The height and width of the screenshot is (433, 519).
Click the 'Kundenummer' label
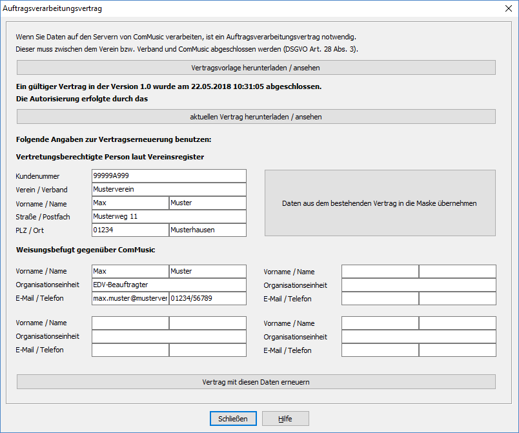37,176
